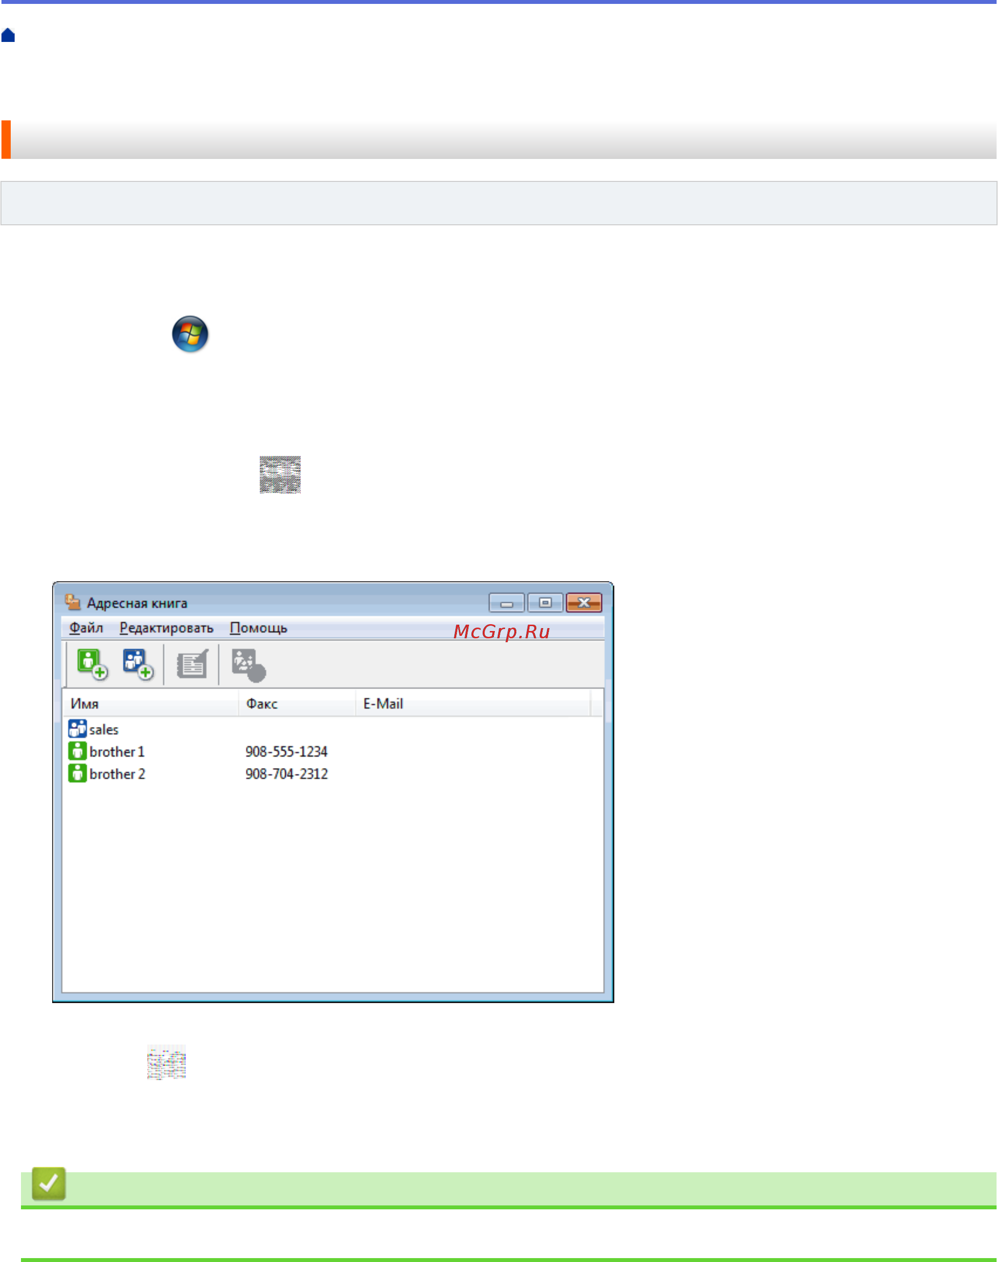Image resolution: width=998 pixels, height=1262 pixels.
Task: Click the green checkmark note icon
Action: coord(48,1183)
